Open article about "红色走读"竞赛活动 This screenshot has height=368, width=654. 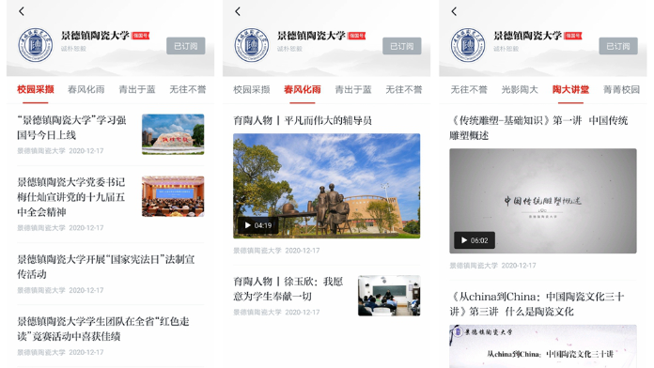pyautogui.click(x=103, y=329)
